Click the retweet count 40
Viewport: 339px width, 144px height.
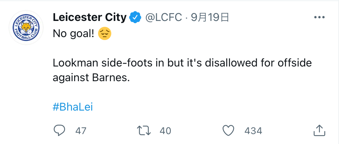pyautogui.click(x=165, y=131)
